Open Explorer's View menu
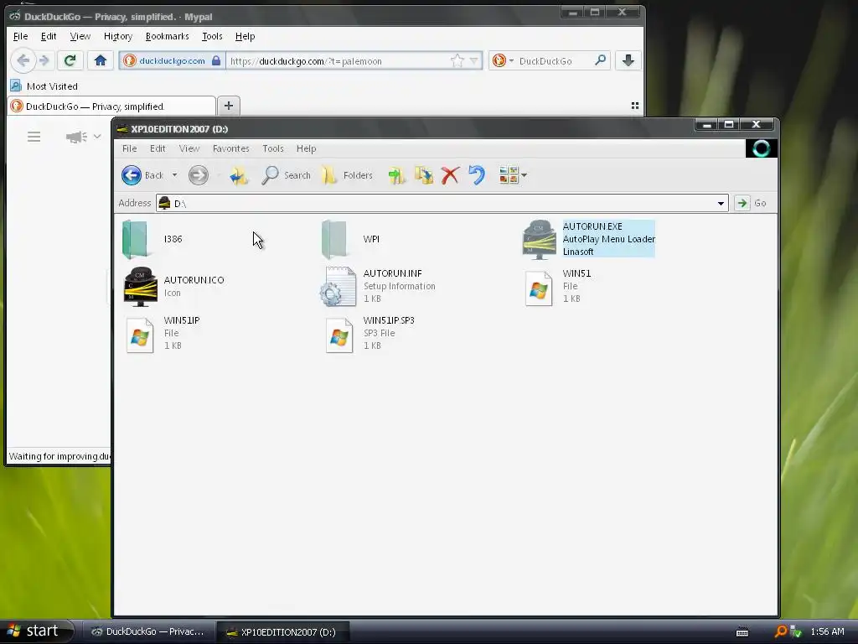 coord(189,148)
